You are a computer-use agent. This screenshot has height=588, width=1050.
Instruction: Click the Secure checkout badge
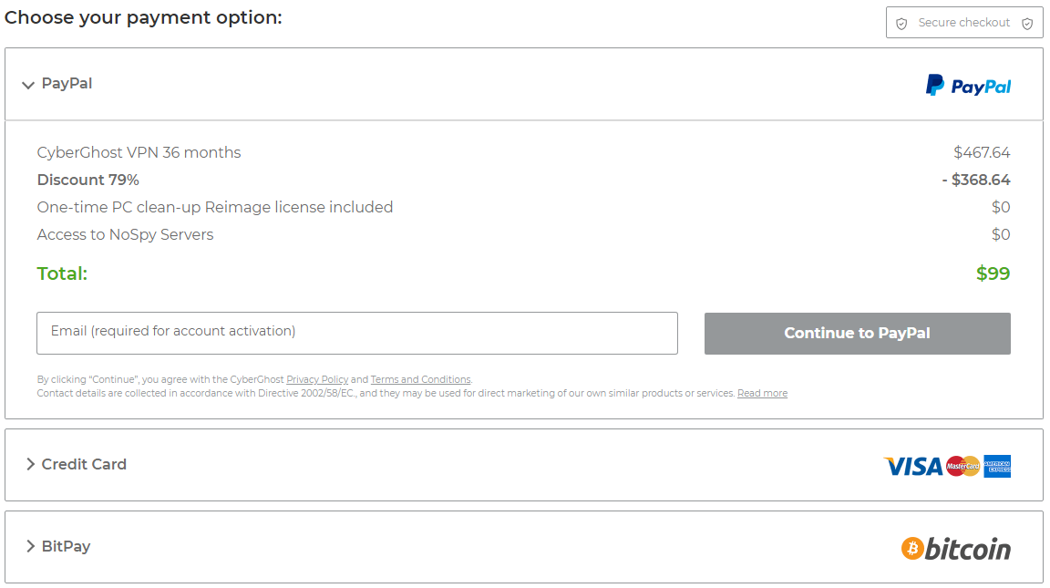964,23
